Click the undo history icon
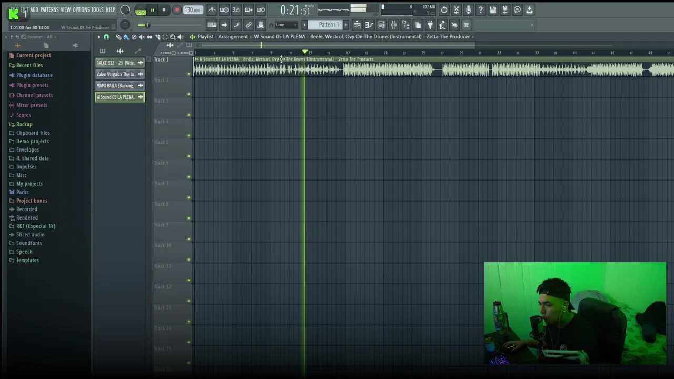This screenshot has height=379, width=674. (444, 9)
